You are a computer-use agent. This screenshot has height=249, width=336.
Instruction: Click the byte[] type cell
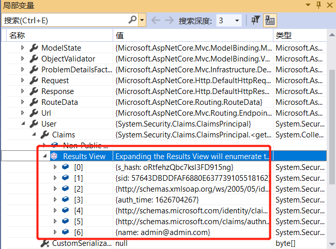click(x=300, y=243)
